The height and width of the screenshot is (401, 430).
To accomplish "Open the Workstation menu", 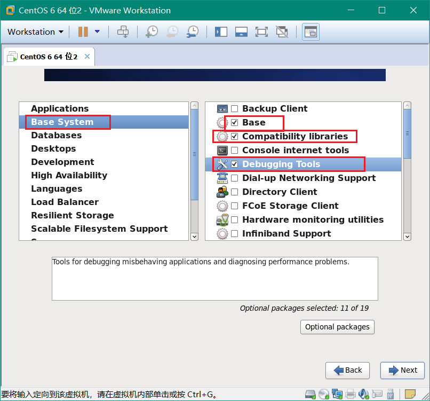I will (x=35, y=32).
